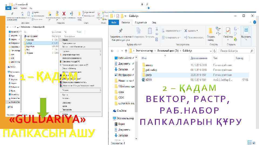Open the address bar history chevron in Guldariya
This screenshot has height=145, width=259.
coord(211,51)
